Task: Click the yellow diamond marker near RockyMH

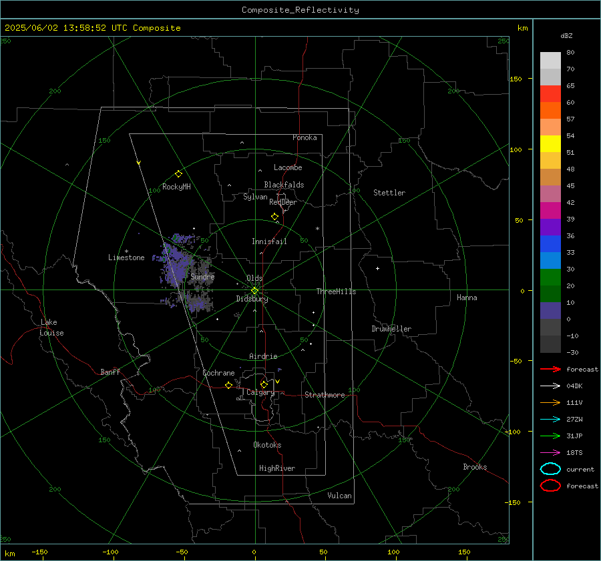Action: 178,174
